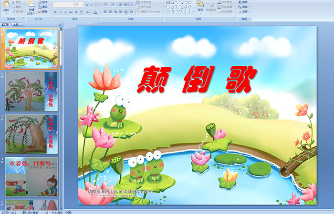Open the Align Text menu

click(145, 7)
